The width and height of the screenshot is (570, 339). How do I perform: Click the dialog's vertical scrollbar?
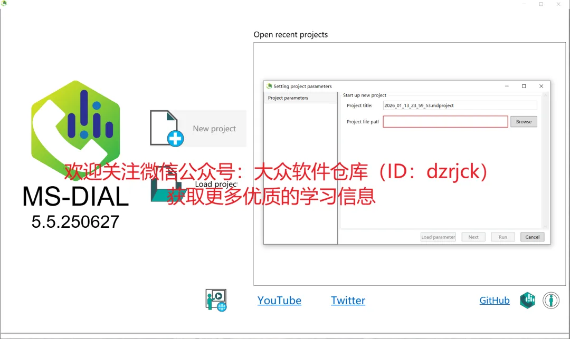pyautogui.click(x=545, y=161)
